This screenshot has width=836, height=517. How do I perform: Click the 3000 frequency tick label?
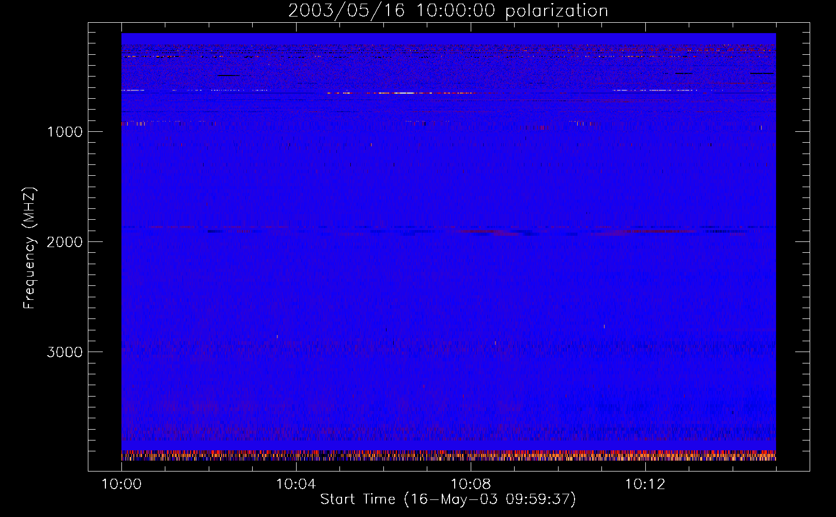click(x=65, y=352)
